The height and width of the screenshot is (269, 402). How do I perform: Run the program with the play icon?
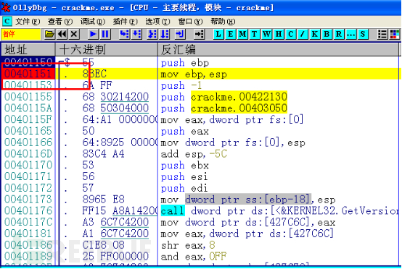[93, 34]
